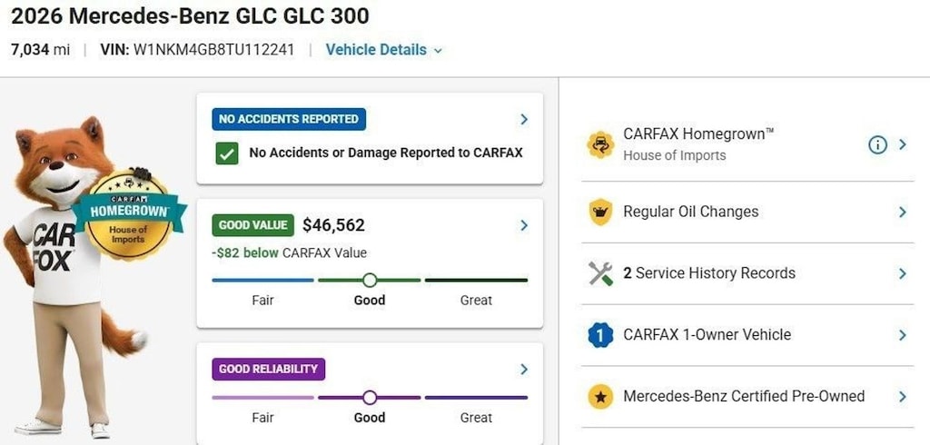Open the CARFAX 1-Owner Vehicle row

pos(748,335)
